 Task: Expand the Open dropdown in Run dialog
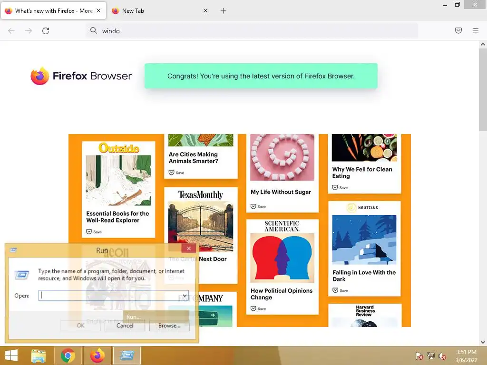185,296
